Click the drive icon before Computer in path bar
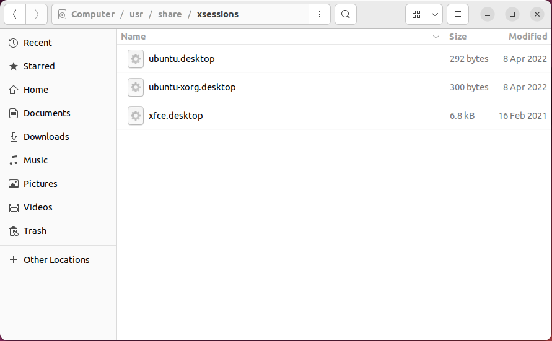552x341 pixels. click(x=62, y=14)
